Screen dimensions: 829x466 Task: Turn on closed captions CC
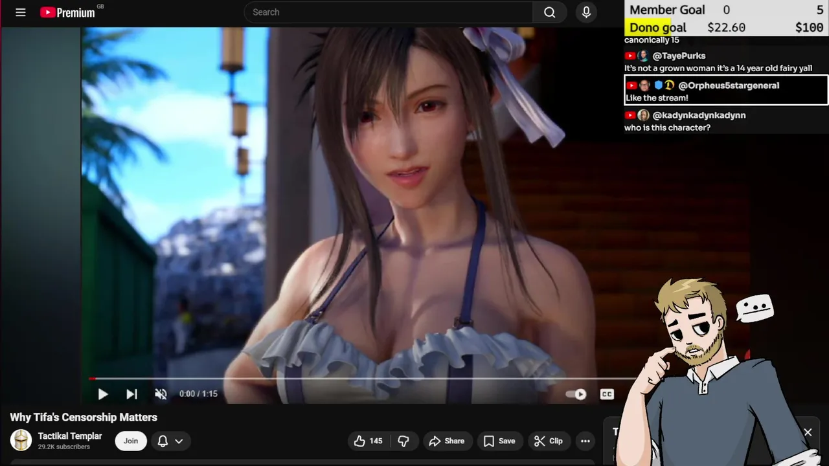point(607,394)
